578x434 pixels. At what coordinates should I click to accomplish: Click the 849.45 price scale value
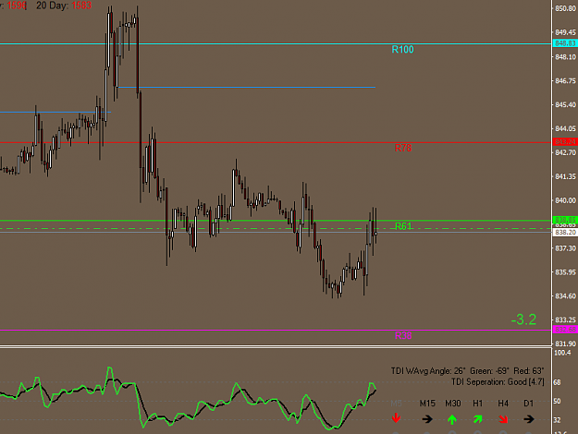click(x=565, y=32)
